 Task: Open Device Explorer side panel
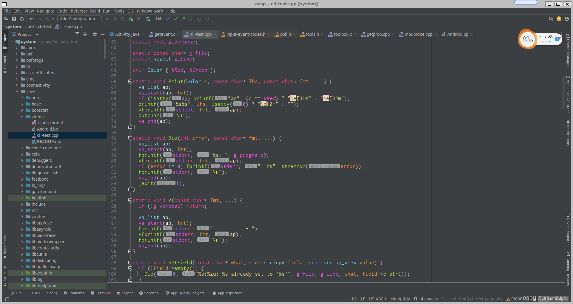tap(568, 229)
